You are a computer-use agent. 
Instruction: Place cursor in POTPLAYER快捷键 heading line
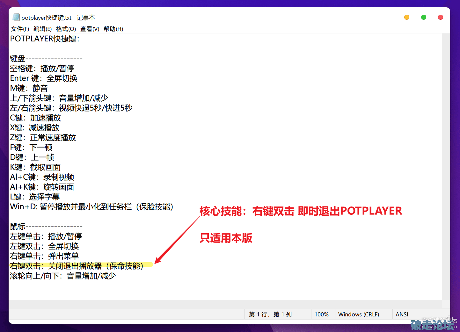click(45, 39)
